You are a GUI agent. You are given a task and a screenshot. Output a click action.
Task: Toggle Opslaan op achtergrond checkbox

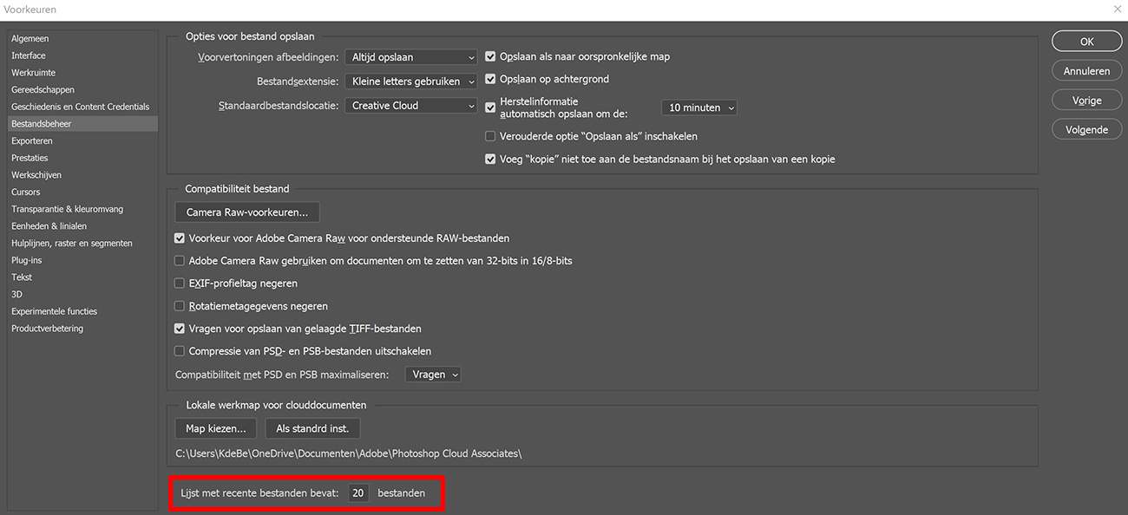click(490, 79)
